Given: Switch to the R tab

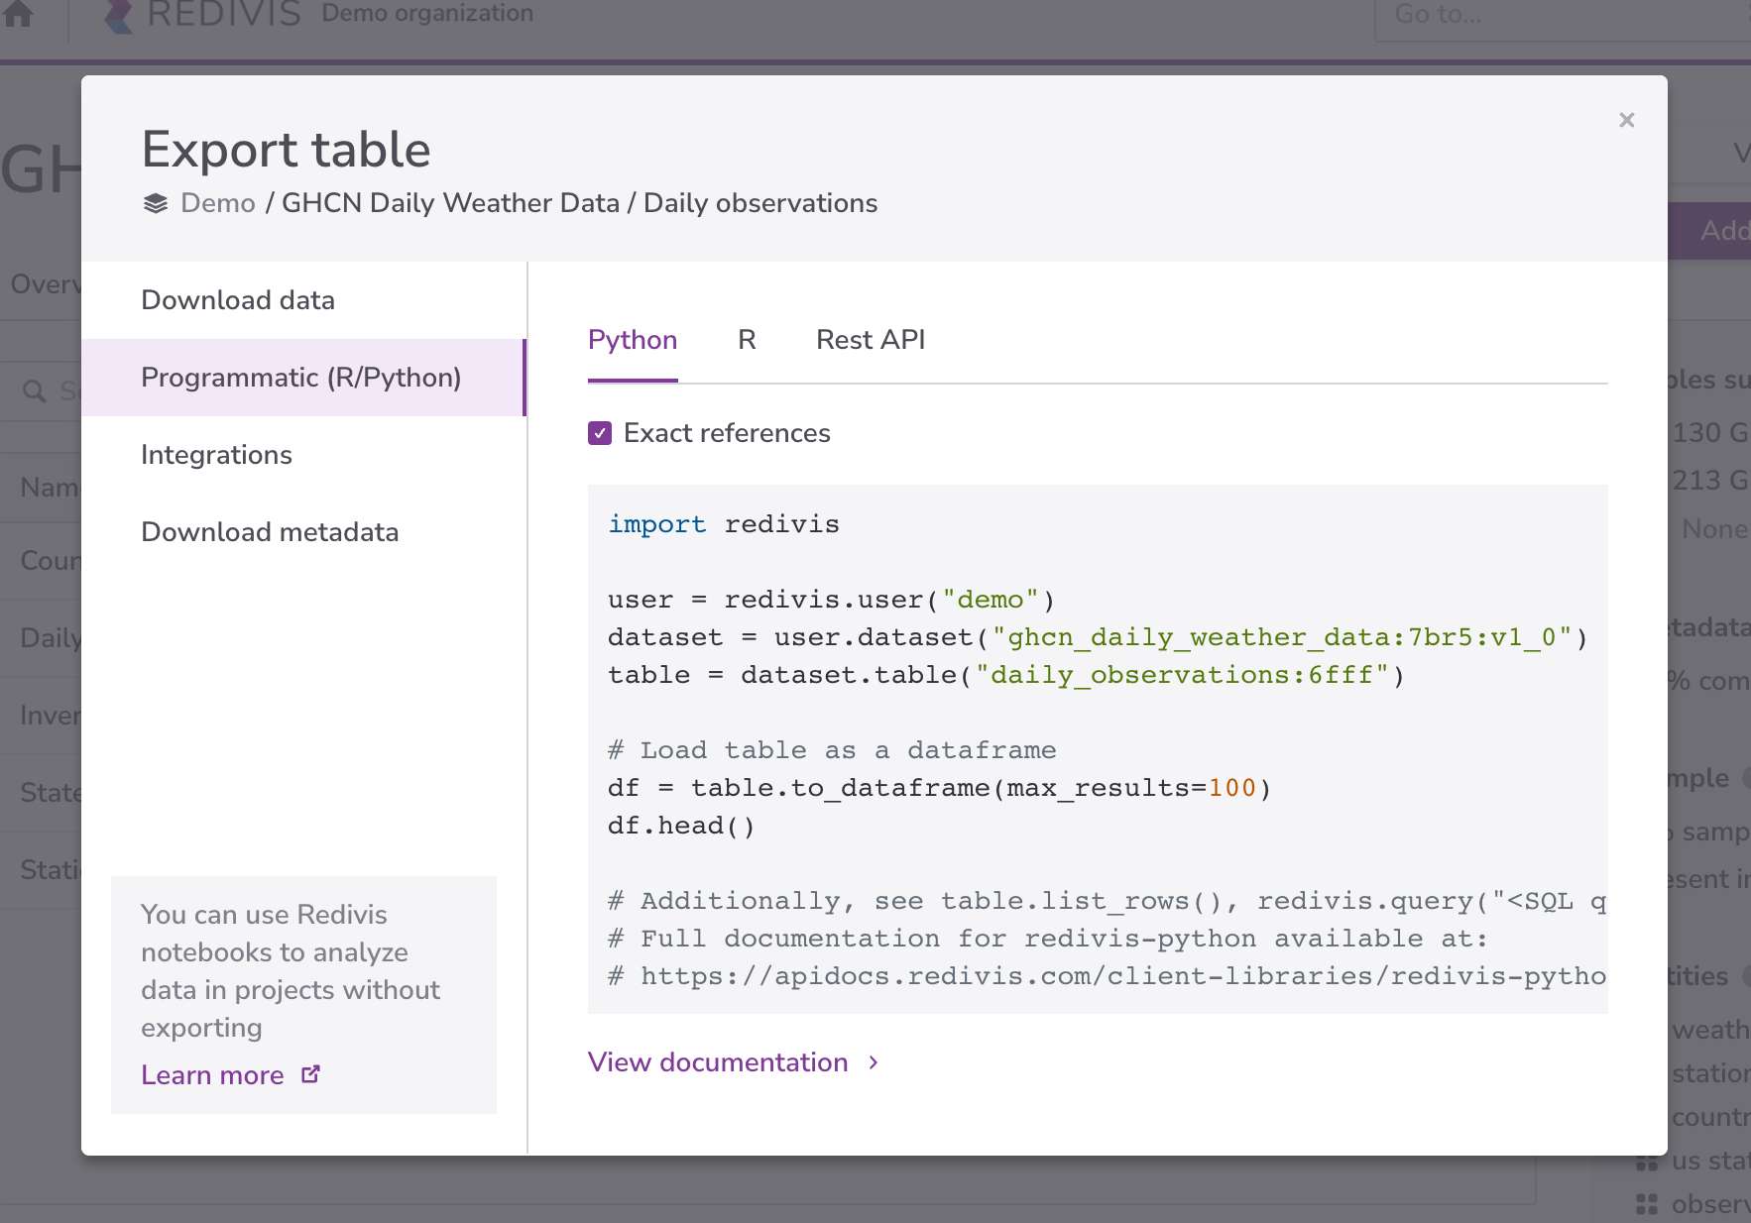Looking at the screenshot, I should pyautogui.click(x=747, y=340).
